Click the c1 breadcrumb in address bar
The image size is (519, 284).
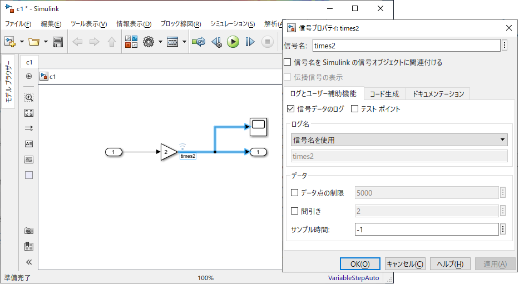(53, 77)
